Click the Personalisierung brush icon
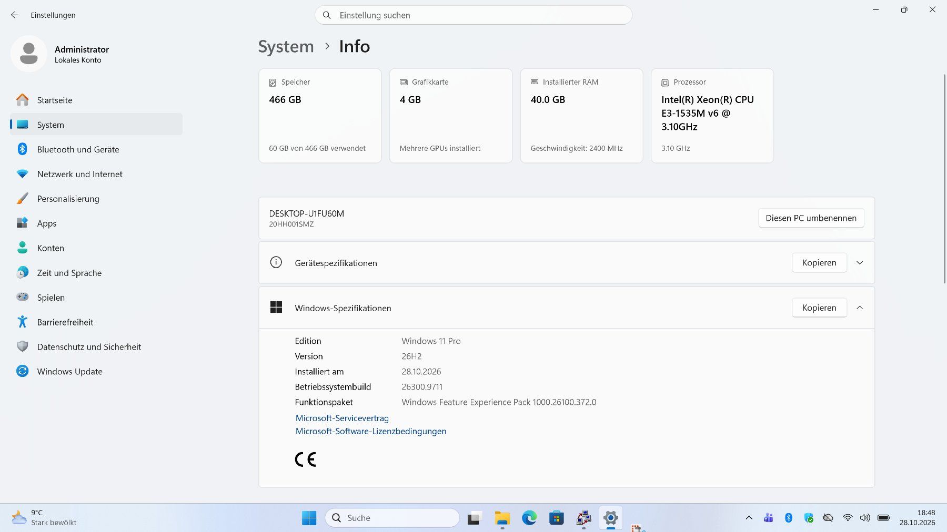 (x=22, y=199)
